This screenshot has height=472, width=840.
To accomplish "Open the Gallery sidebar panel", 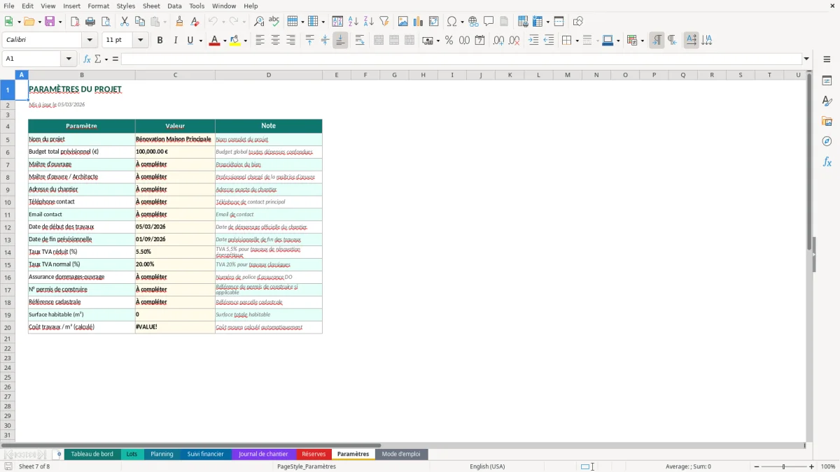I will 827,122.
